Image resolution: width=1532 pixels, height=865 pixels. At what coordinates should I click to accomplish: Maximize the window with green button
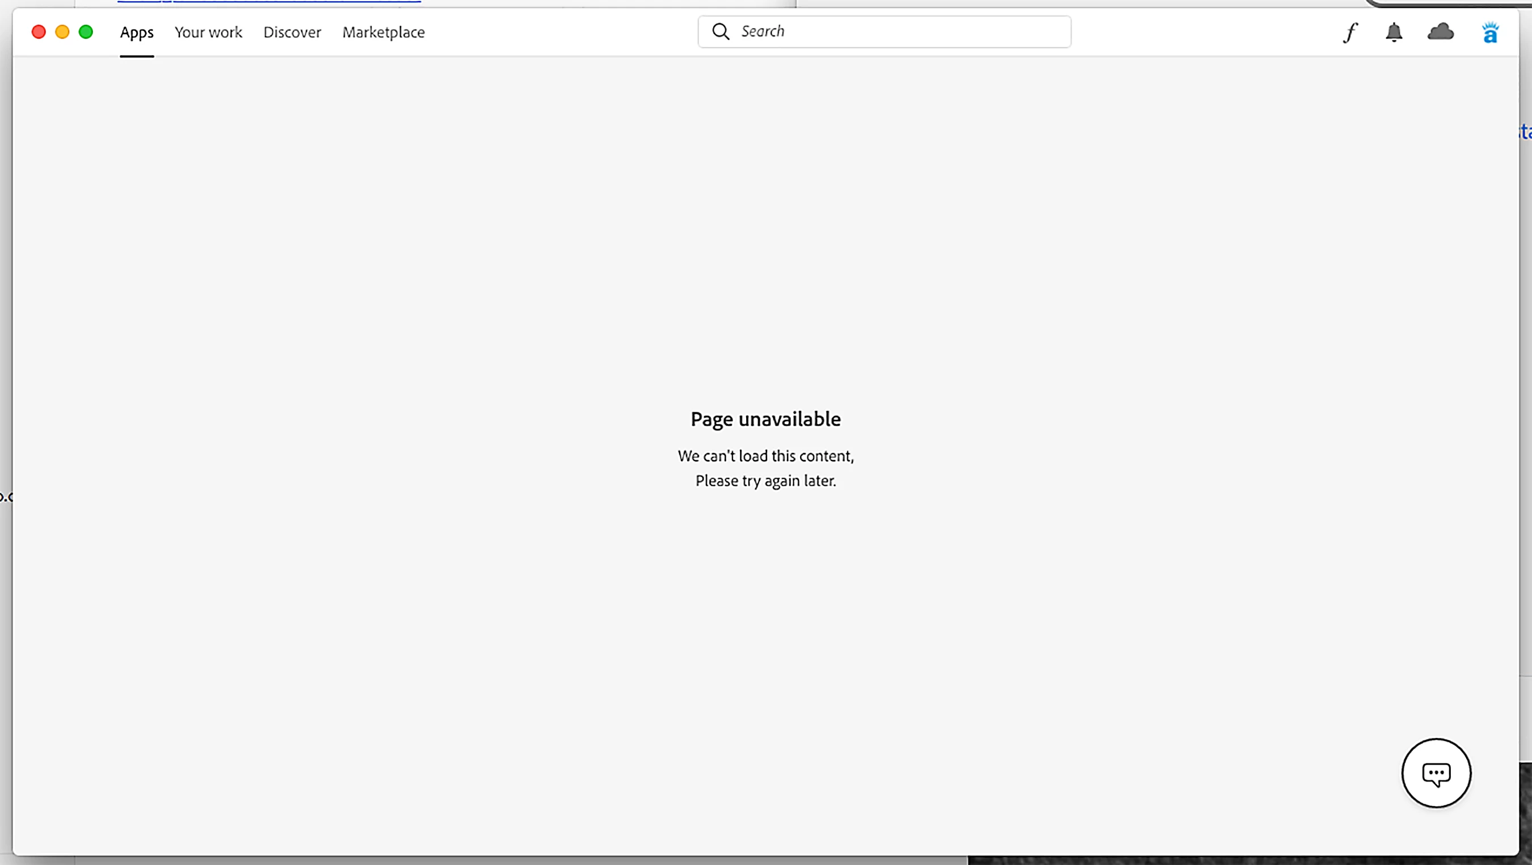tap(86, 32)
